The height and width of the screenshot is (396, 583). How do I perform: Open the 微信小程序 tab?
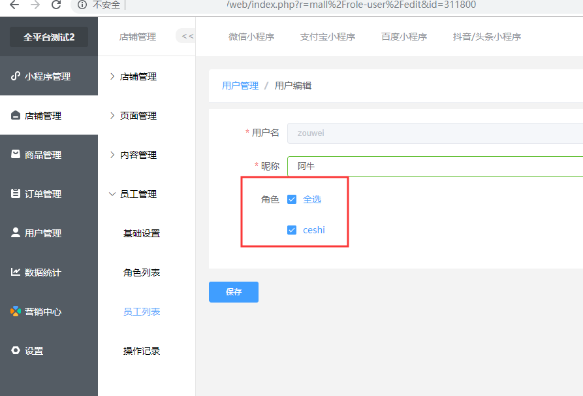(251, 37)
